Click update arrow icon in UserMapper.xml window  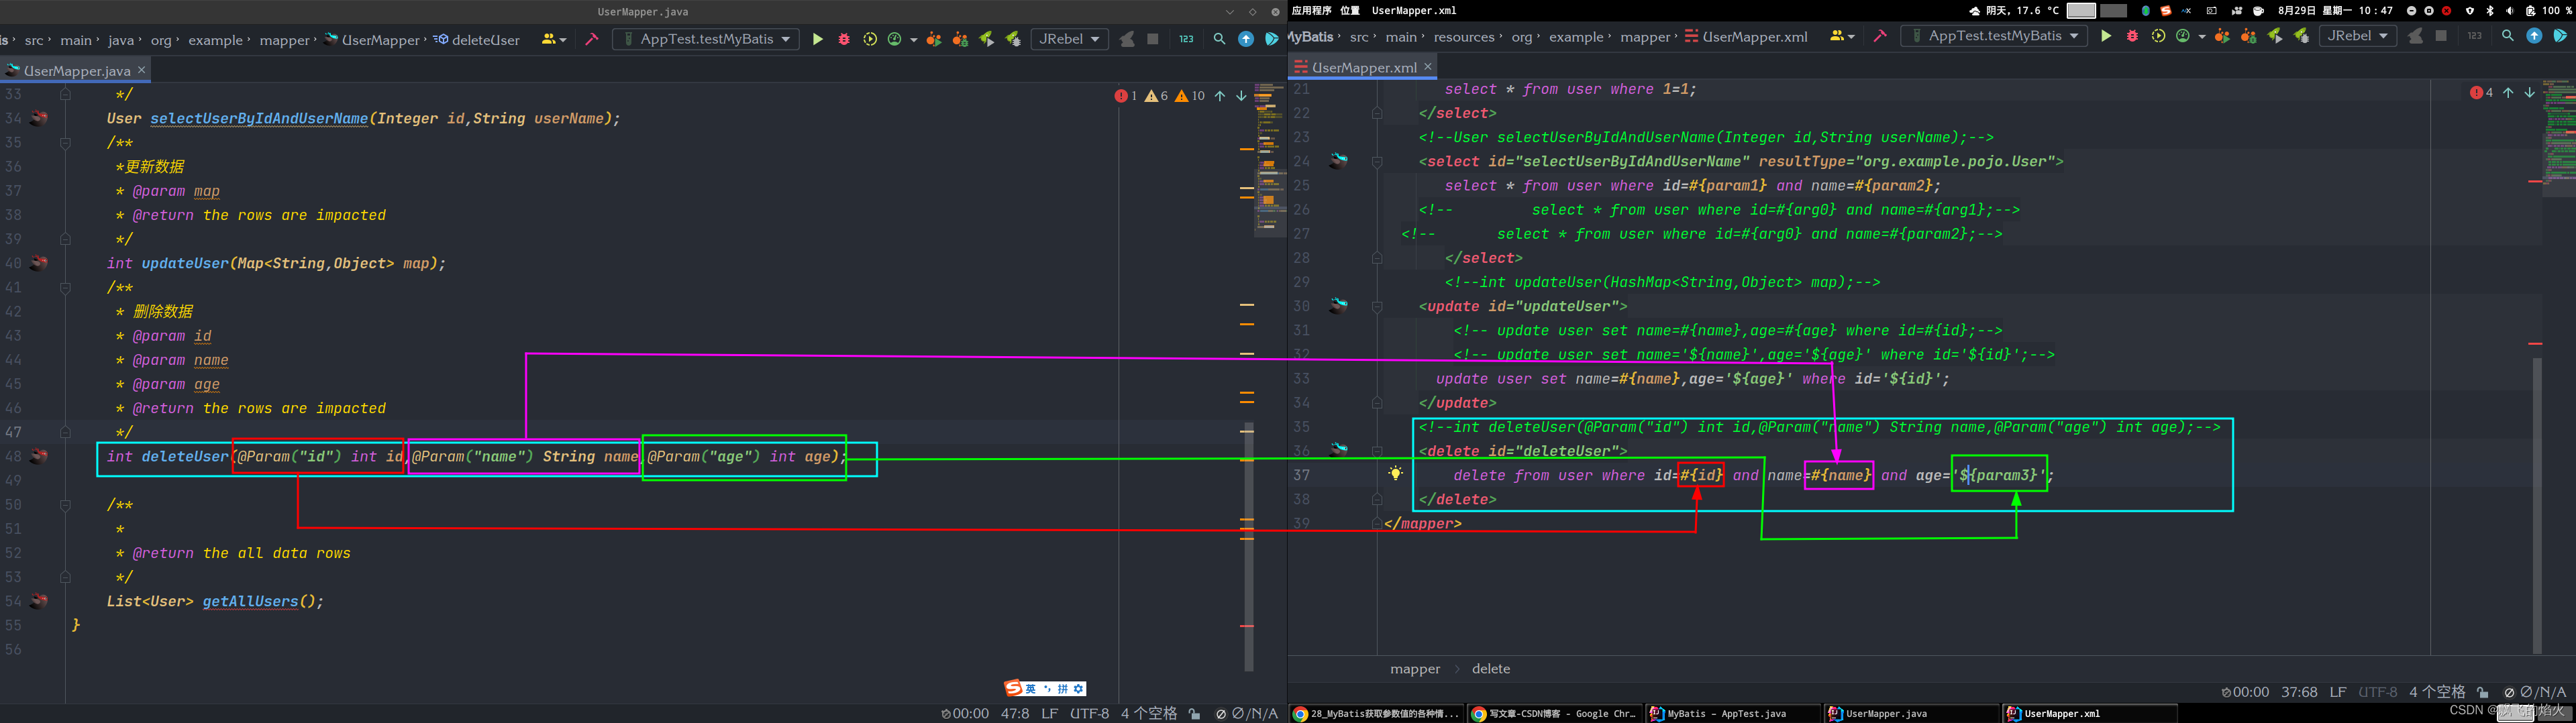tap(2534, 36)
